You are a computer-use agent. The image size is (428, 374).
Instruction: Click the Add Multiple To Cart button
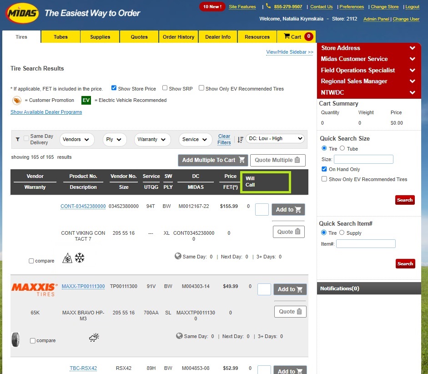213,160
